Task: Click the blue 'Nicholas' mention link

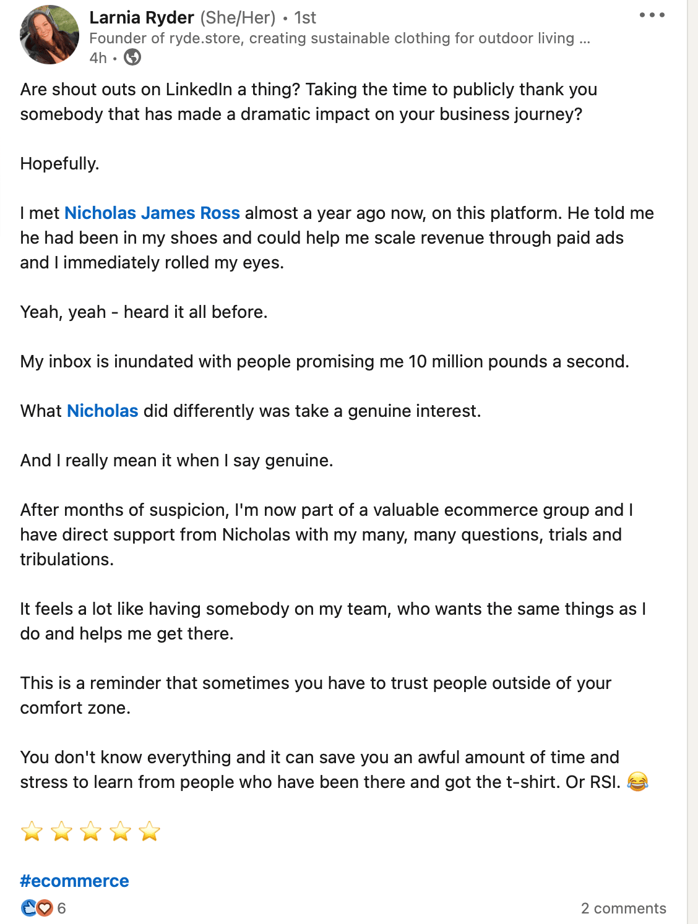Action: click(103, 411)
